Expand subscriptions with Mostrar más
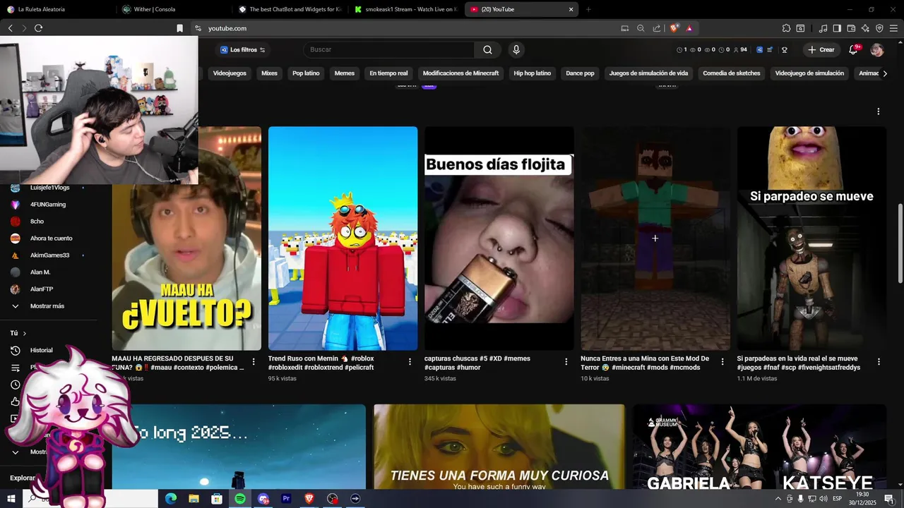Screen dimensions: 904x508 pyautogui.click(x=47, y=306)
